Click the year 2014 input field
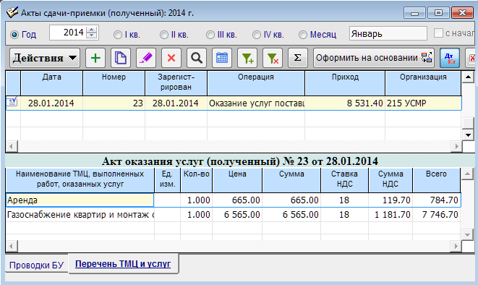Viewport: 478px width, 285px height. click(69, 33)
